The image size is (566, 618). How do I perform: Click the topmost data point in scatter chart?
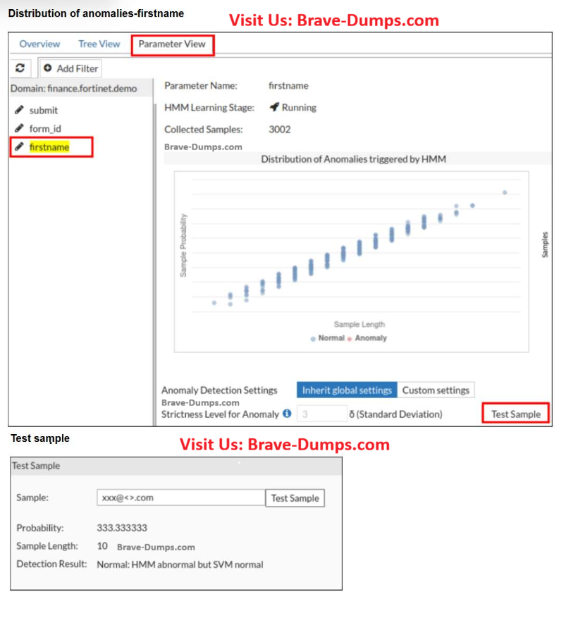point(505,192)
